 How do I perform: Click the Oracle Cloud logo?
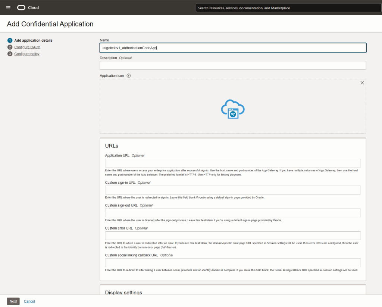pos(28,8)
